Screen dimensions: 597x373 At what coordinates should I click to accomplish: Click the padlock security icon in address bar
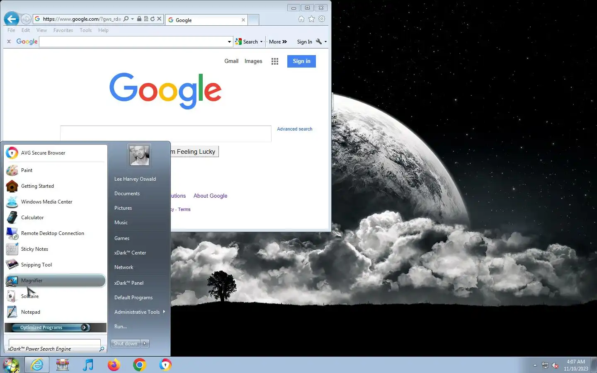pyautogui.click(x=139, y=19)
